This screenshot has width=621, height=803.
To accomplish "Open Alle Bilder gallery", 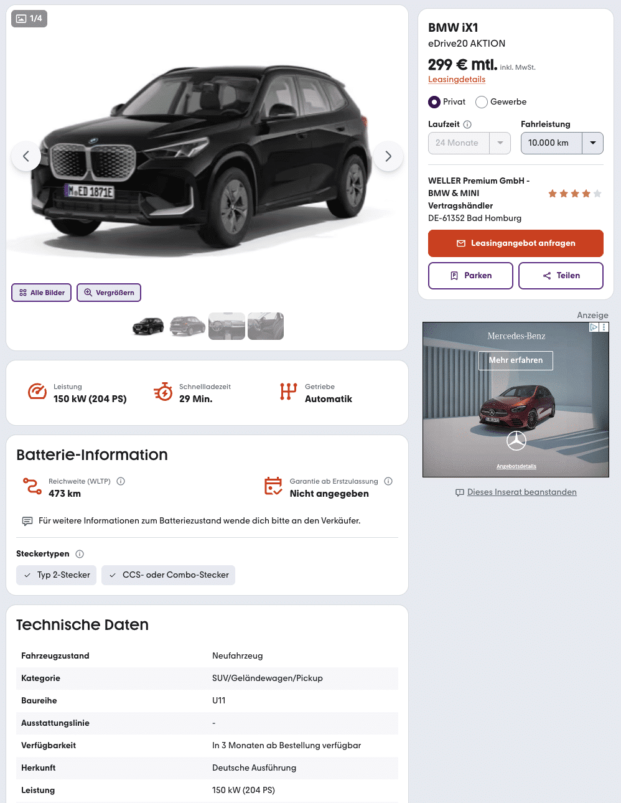I will [x=42, y=293].
